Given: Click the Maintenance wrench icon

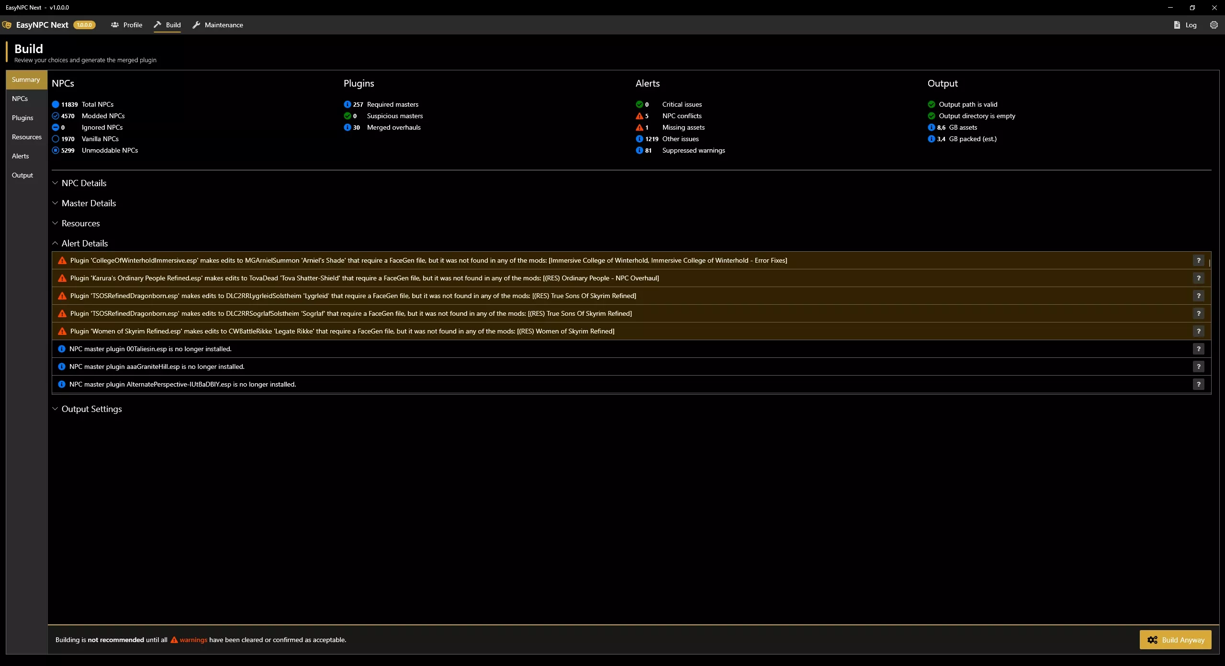Looking at the screenshot, I should point(196,25).
